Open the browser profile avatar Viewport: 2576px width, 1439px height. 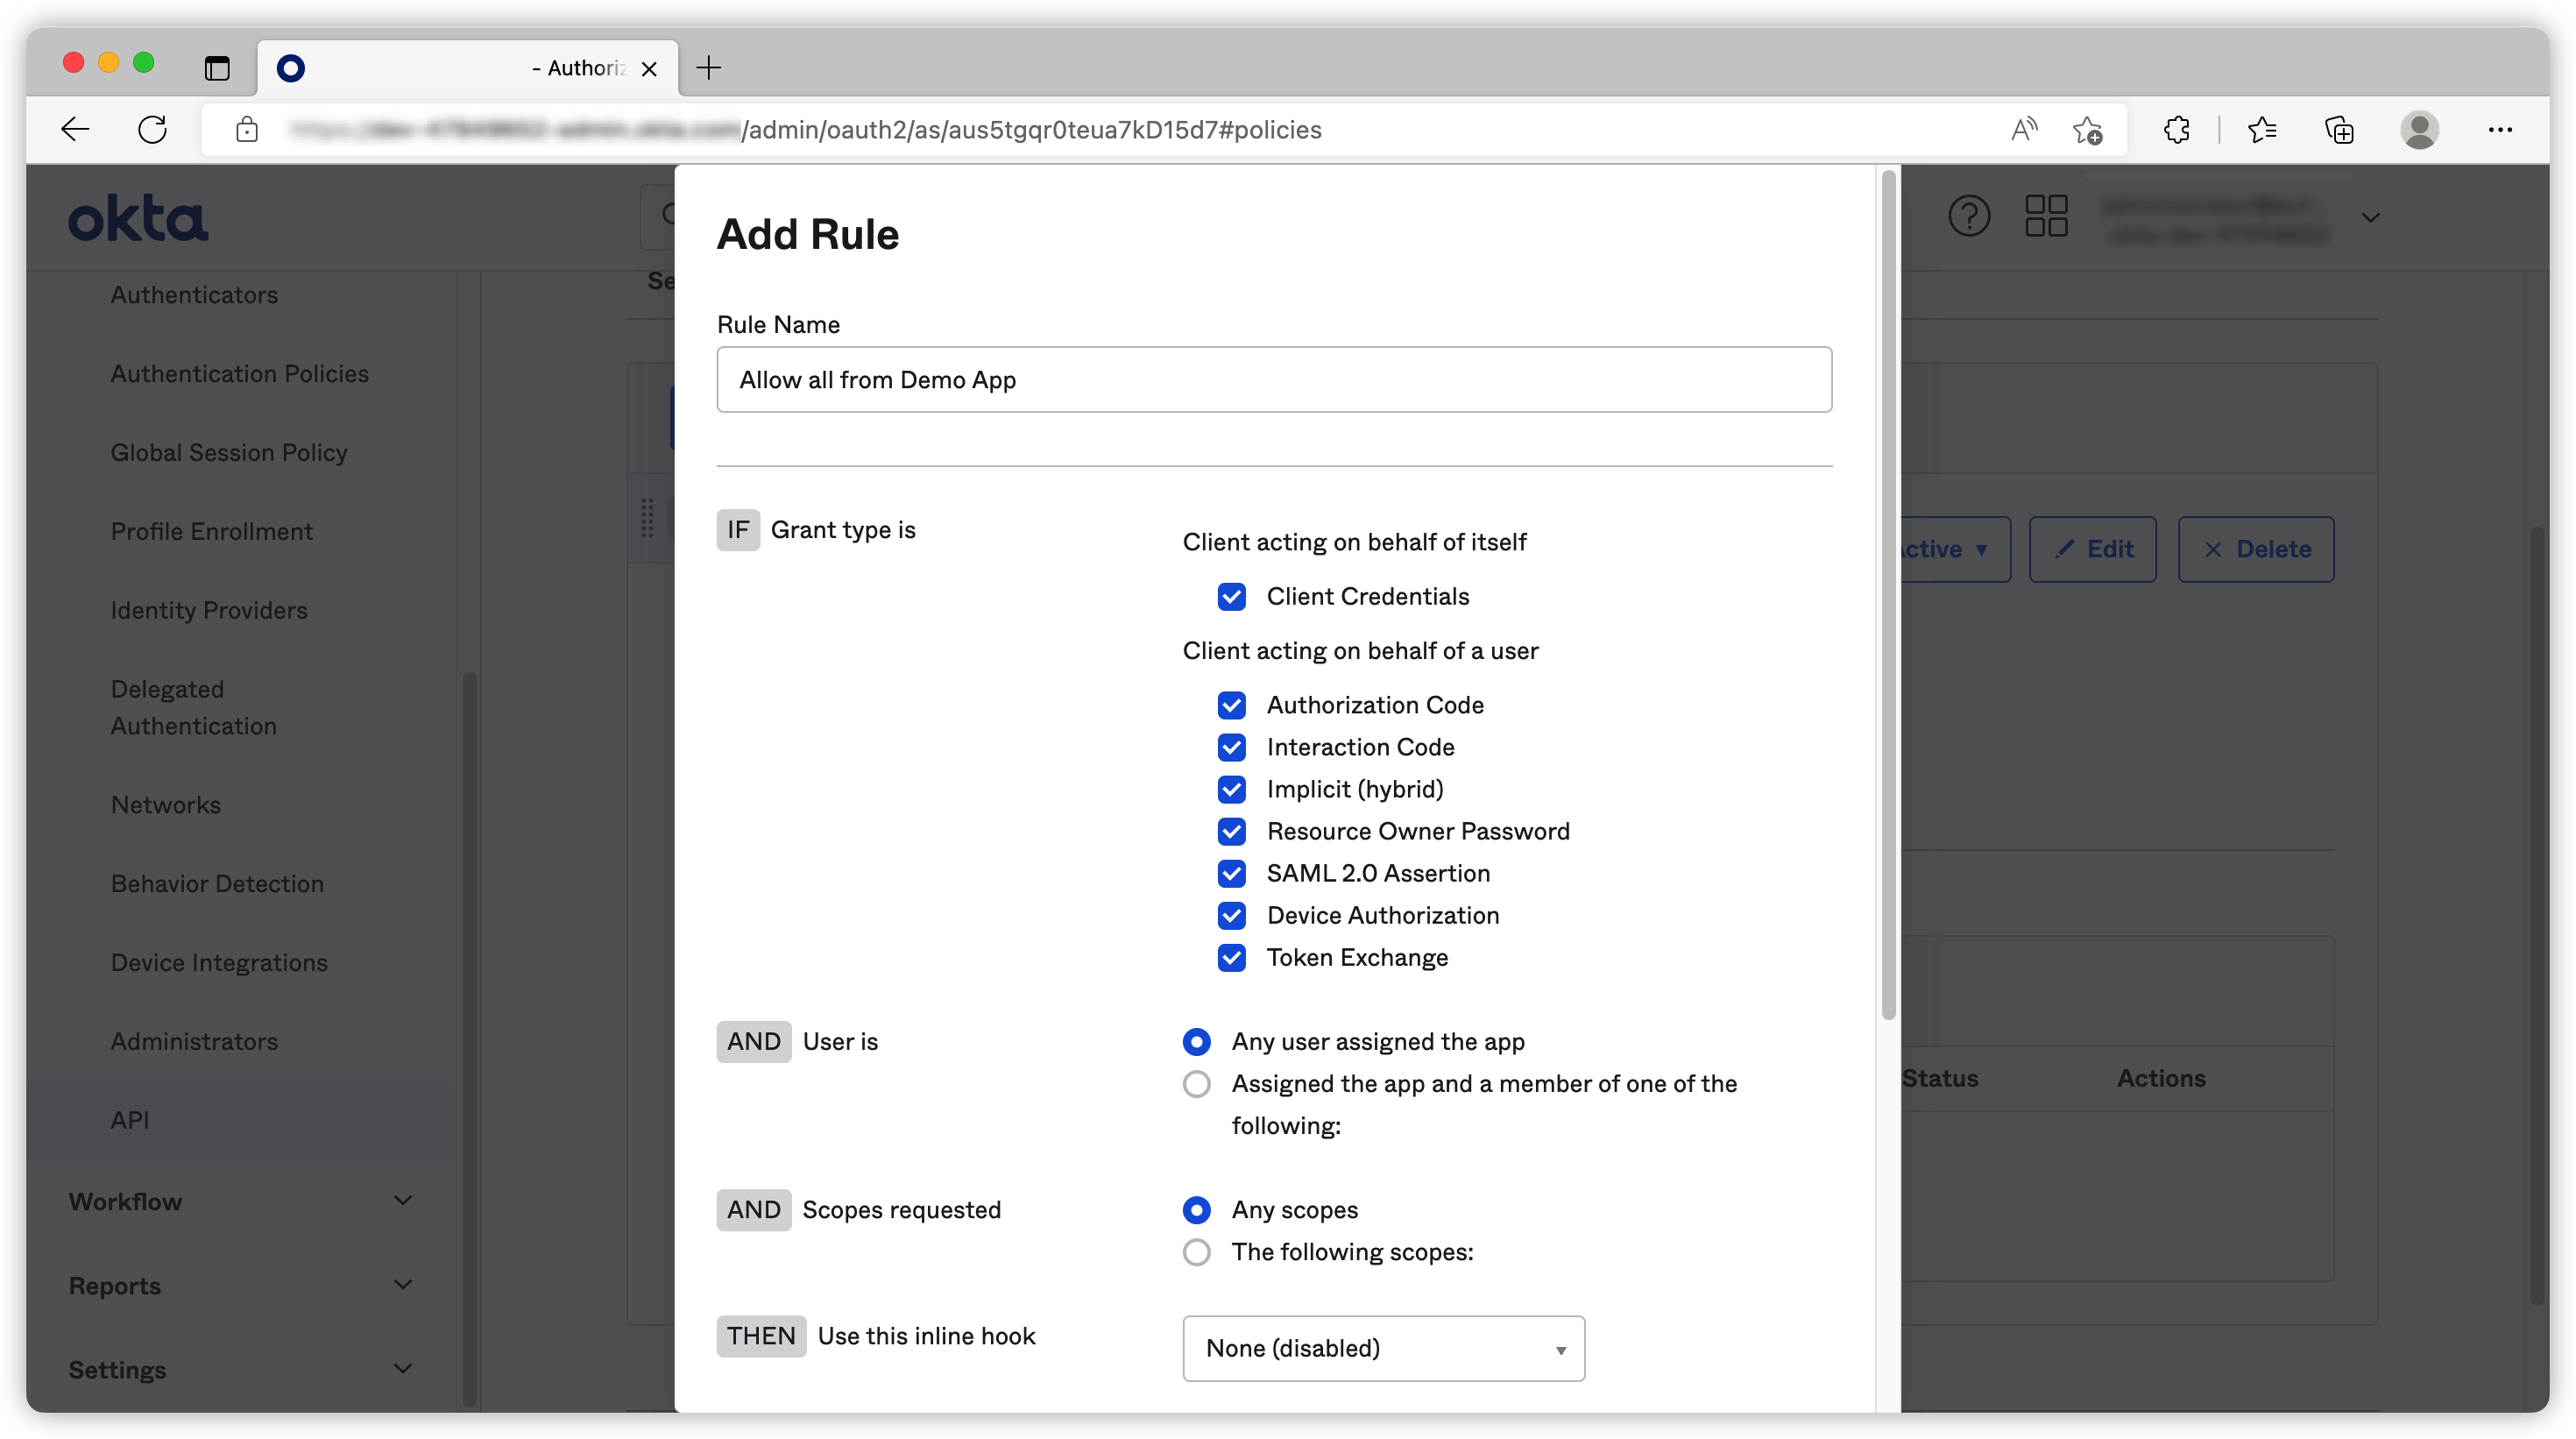pos(2419,130)
